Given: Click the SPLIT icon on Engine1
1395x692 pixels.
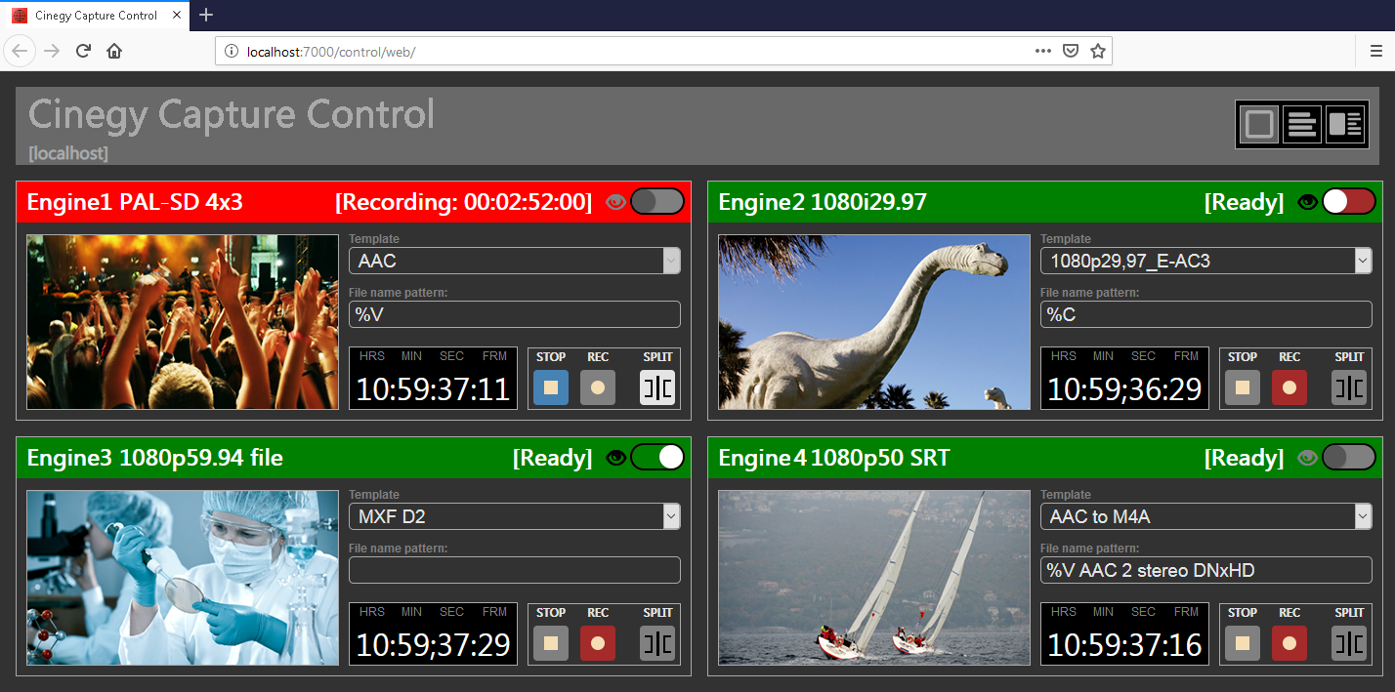Looking at the screenshot, I should tap(656, 387).
